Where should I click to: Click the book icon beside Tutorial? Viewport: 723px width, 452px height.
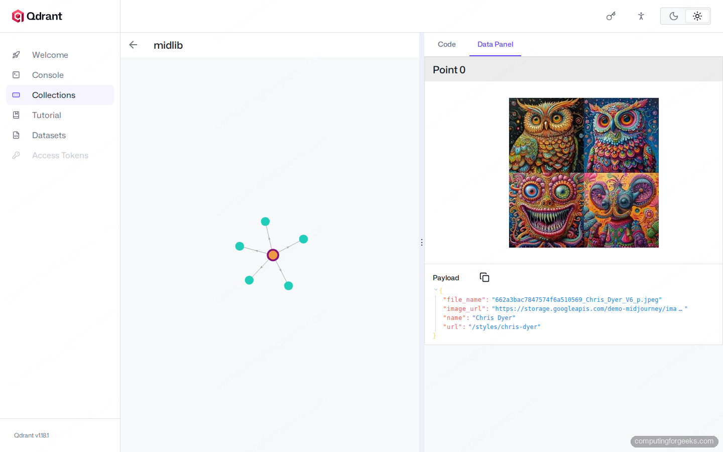click(16, 115)
